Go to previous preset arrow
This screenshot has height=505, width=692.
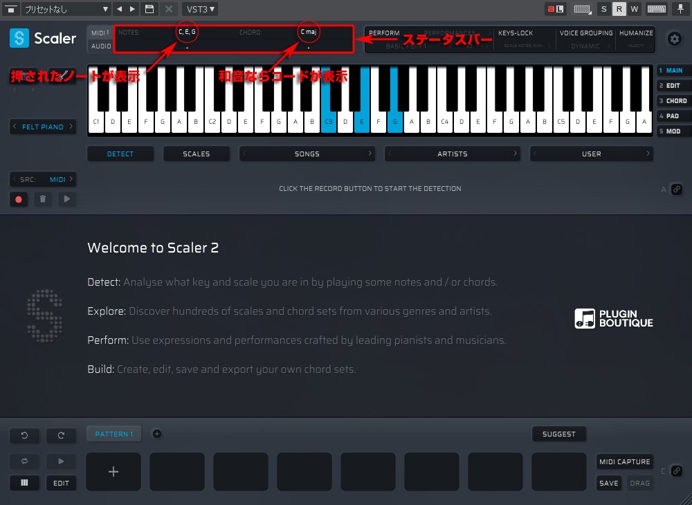(119, 9)
